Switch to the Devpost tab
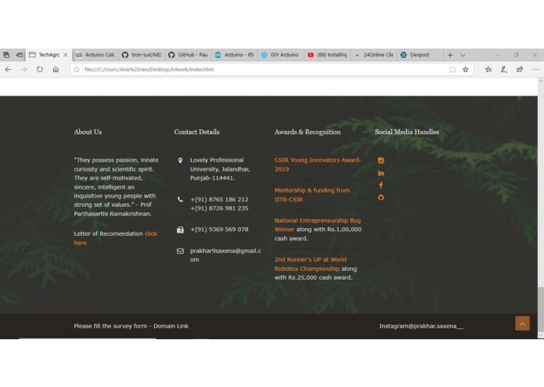Viewport: 544px width, 387px height. click(x=420, y=55)
